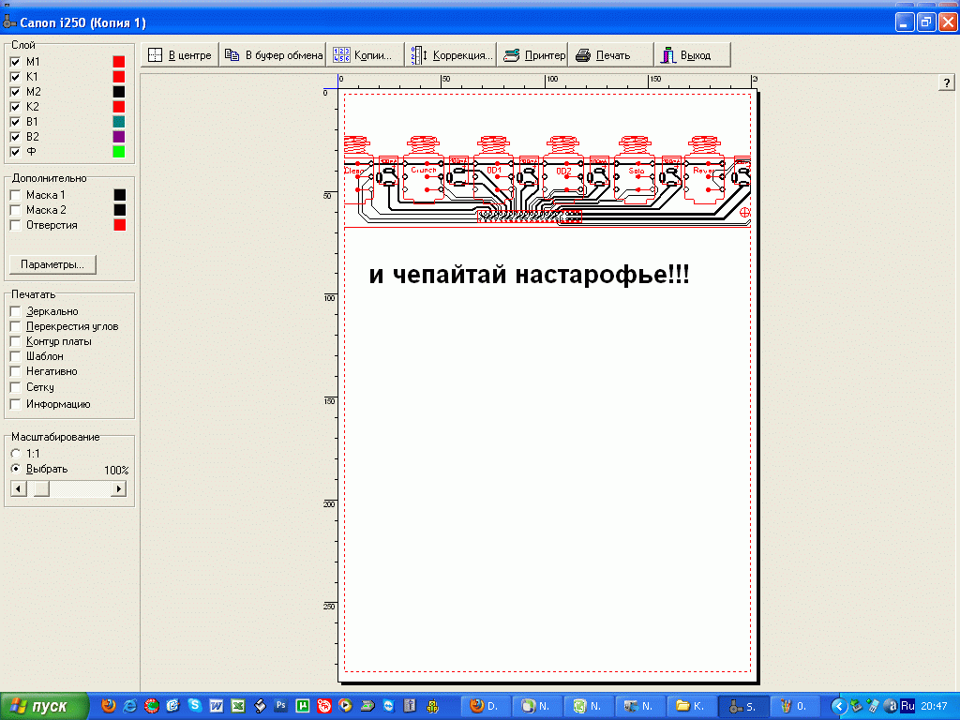
Task: Launch Photoshop from quick launch
Action: [281, 706]
